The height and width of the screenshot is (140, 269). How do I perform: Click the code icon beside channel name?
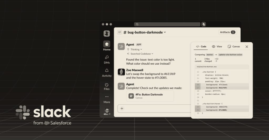tap(120, 32)
